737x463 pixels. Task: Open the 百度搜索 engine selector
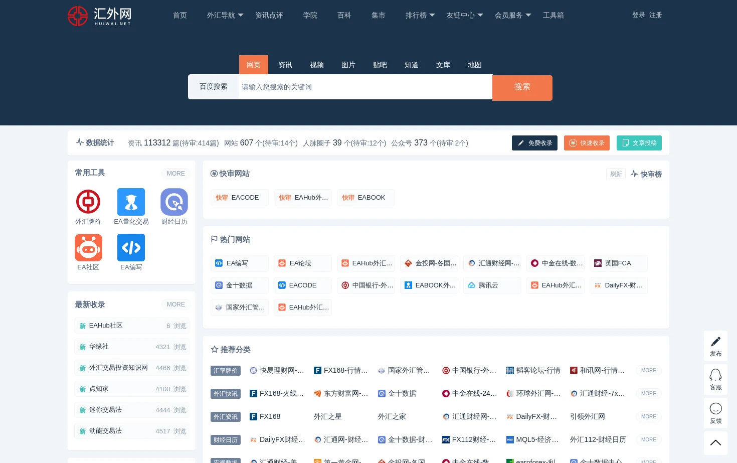pyautogui.click(x=214, y=87)
